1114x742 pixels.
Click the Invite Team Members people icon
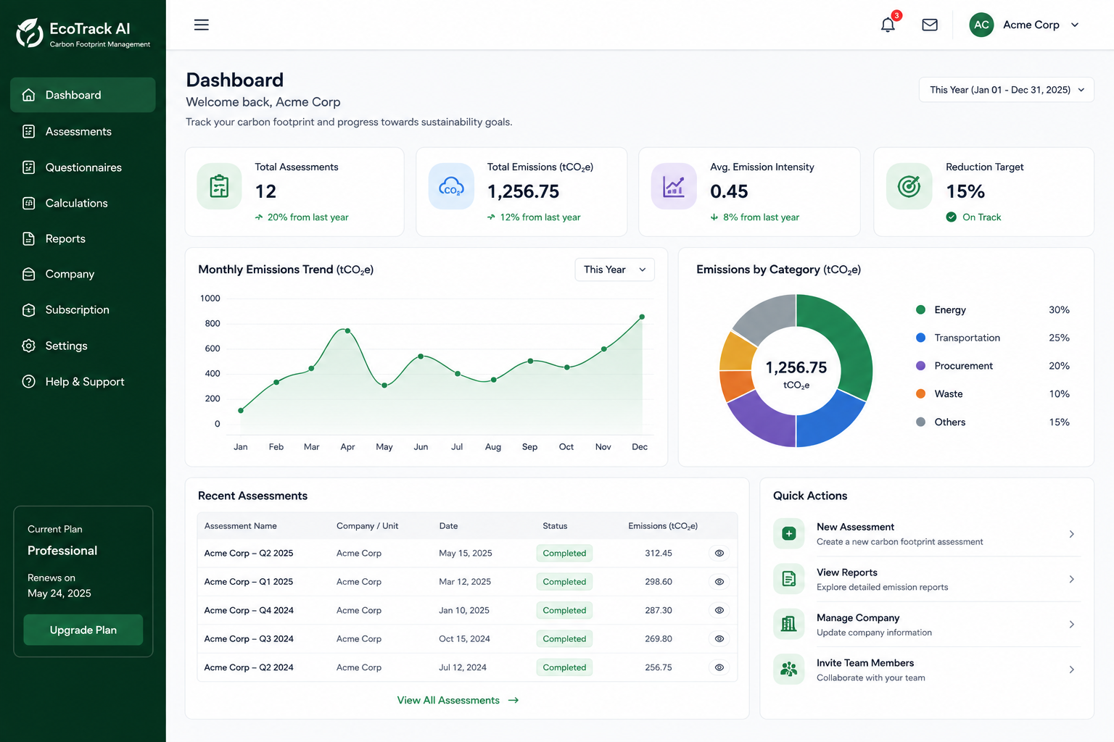[x=789, y=670]
